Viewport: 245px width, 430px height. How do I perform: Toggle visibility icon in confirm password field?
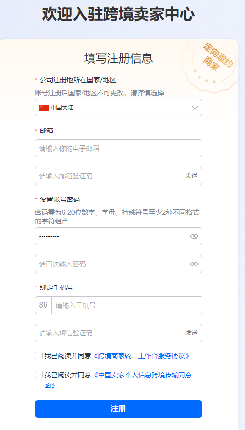(x=194, y=264)
